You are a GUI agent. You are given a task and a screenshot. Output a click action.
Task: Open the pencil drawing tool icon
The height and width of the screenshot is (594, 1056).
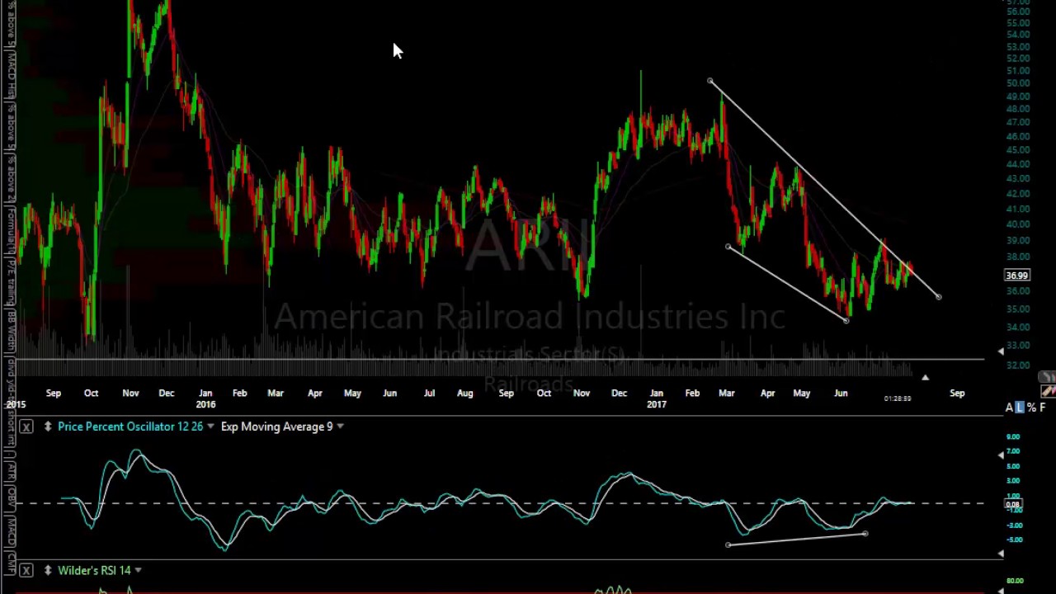(x=1048, y=391)
